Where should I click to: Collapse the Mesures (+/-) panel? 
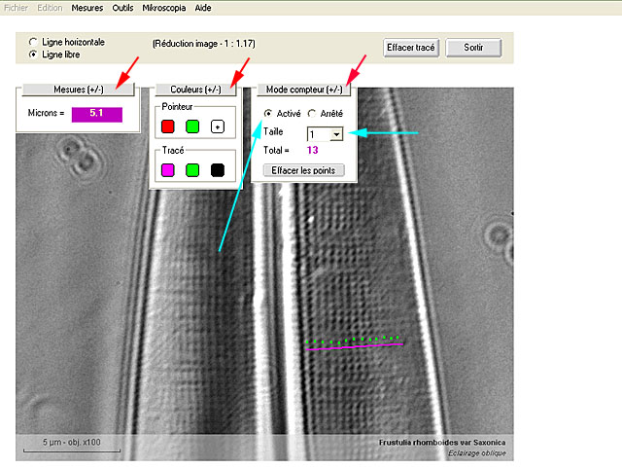click(78, 90)
